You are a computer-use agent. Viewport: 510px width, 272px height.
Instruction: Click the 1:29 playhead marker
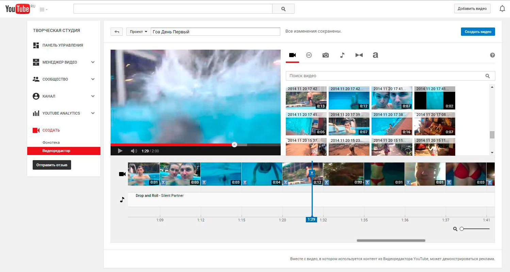pos(311,220)
